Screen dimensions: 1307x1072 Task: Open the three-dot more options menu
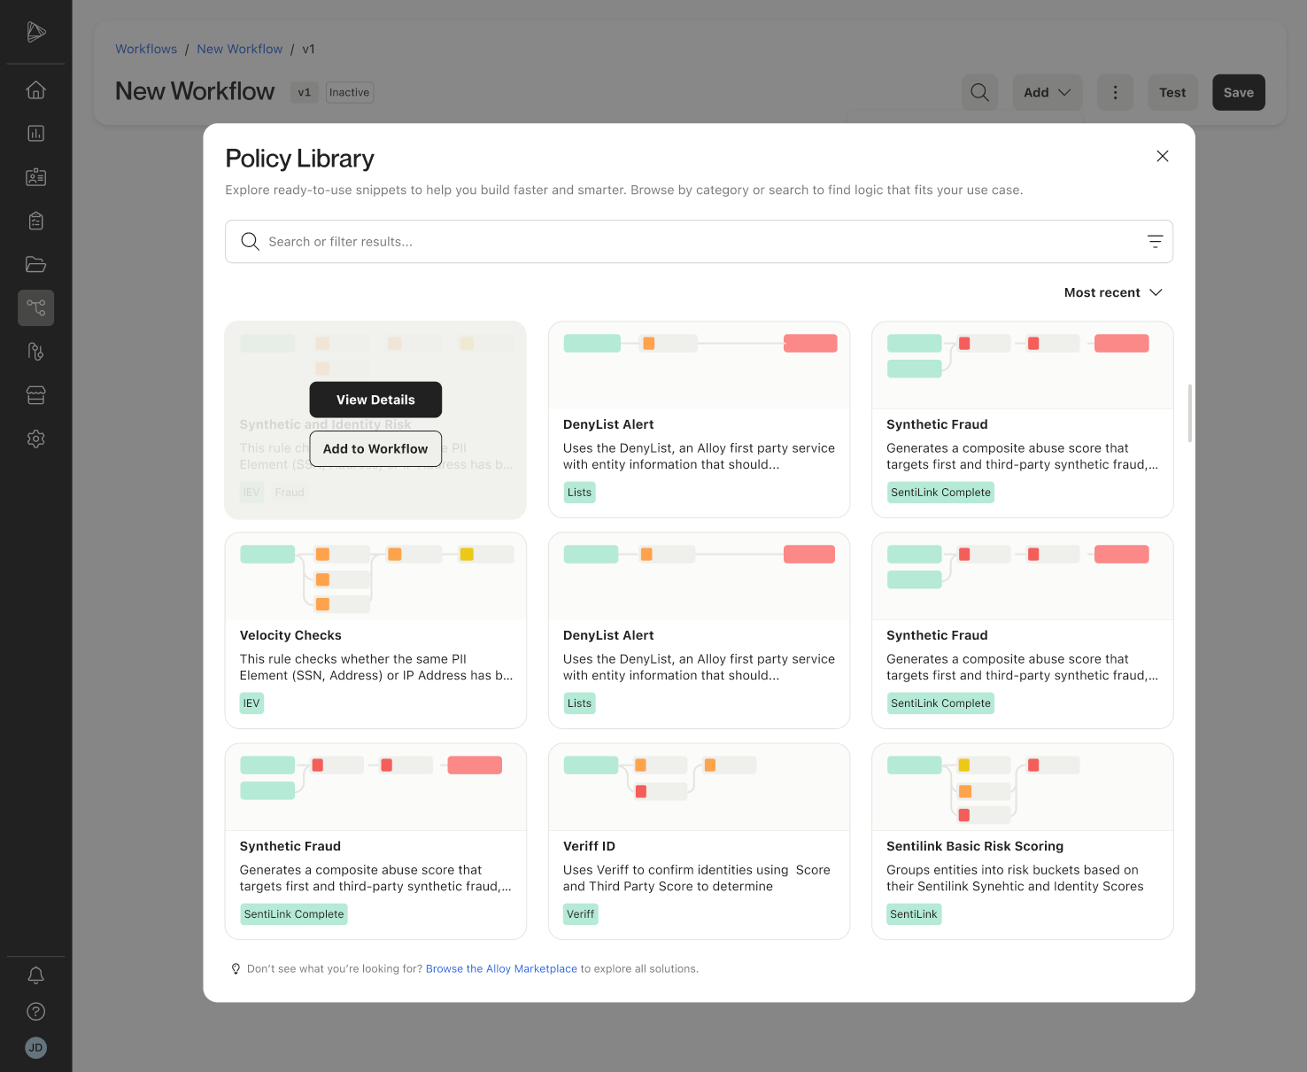click(x=1115, y=92)
